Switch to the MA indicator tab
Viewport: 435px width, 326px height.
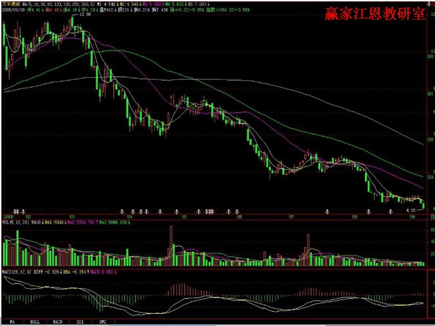coord(12,322)
